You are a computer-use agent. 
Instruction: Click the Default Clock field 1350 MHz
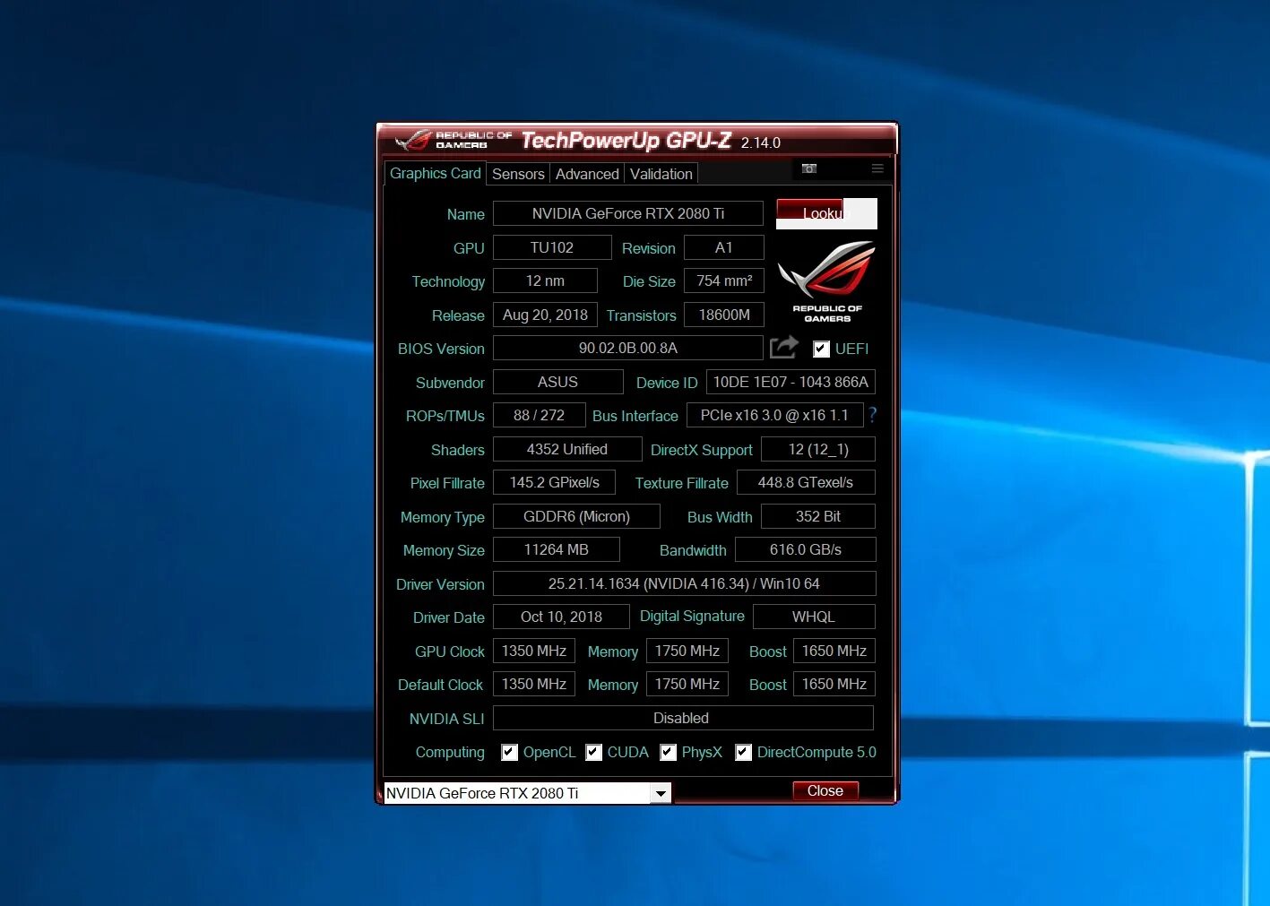534,684
